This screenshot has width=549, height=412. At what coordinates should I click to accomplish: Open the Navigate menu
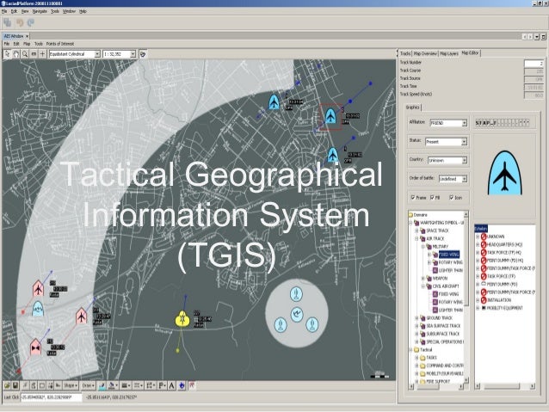coord(41,12)
